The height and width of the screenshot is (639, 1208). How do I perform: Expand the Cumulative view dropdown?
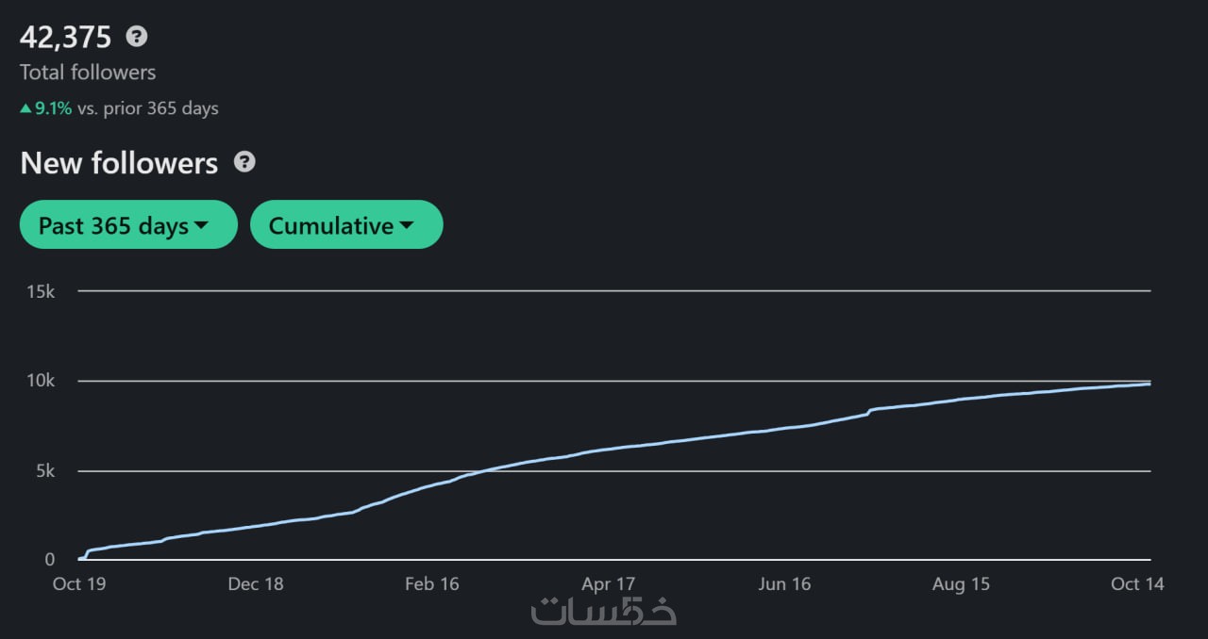coord(345,225)
